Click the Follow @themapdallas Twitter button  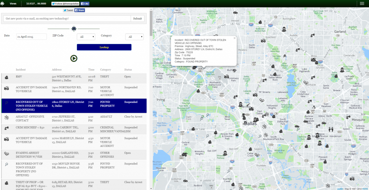click(65, 4)
